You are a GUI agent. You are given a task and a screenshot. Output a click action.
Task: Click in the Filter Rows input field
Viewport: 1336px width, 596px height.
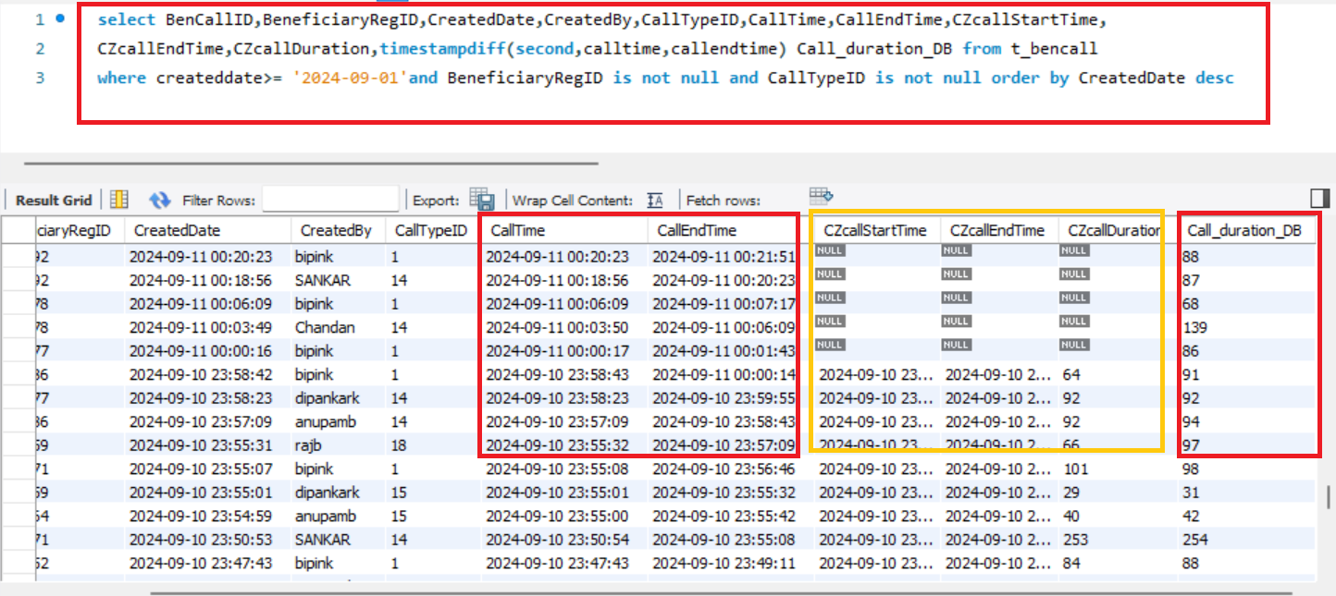[330, 200]
